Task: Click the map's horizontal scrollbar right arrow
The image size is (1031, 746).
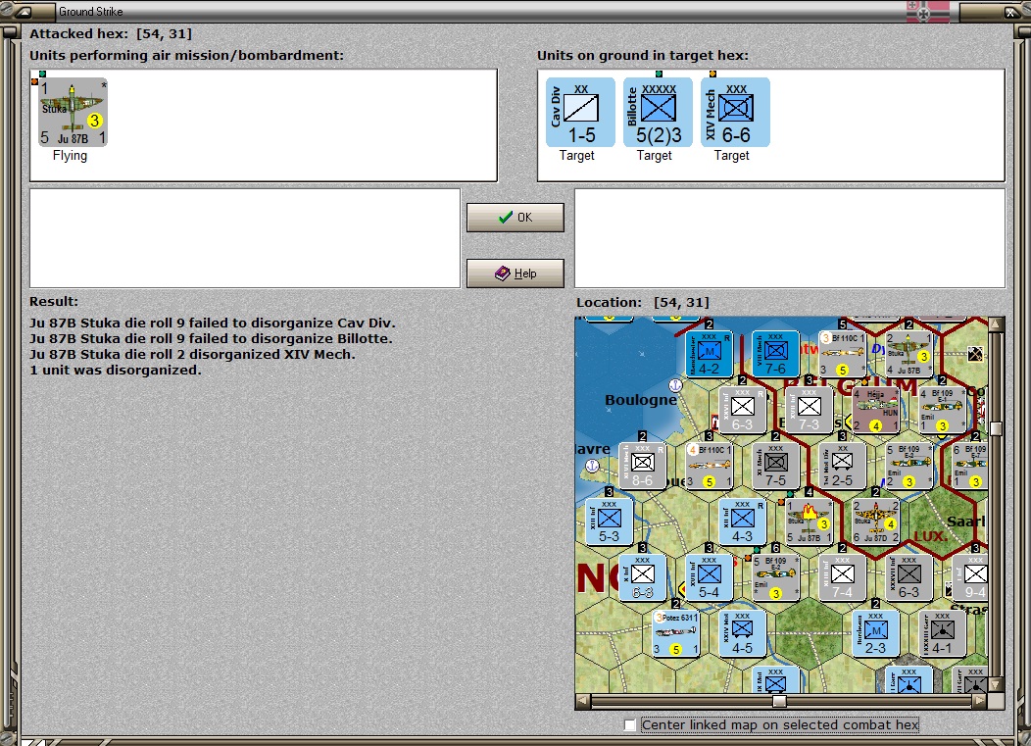Action: (980, 701)
